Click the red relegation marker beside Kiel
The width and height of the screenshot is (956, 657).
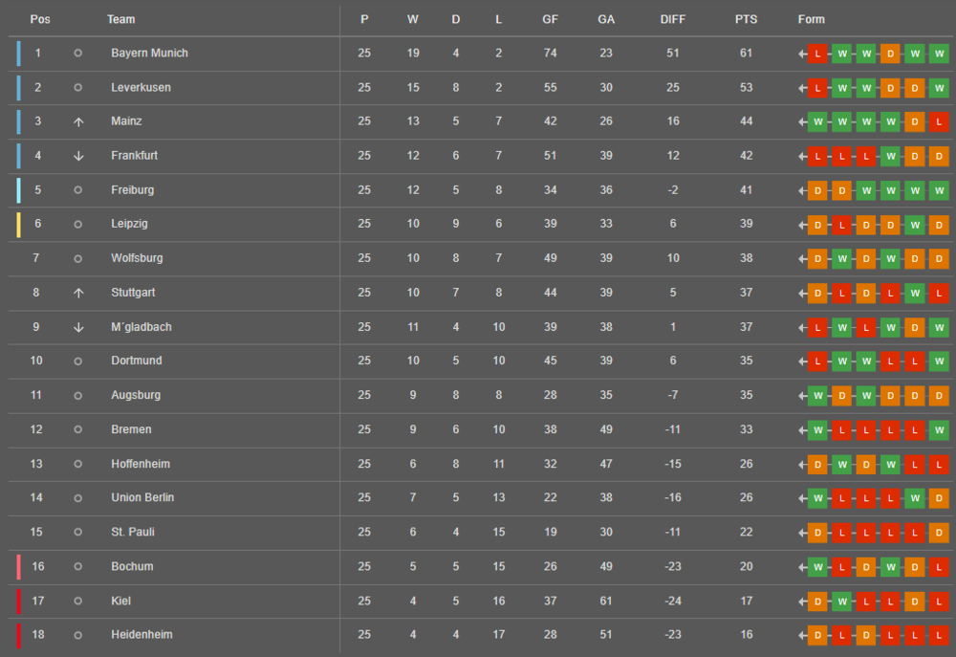click(18, 601)
